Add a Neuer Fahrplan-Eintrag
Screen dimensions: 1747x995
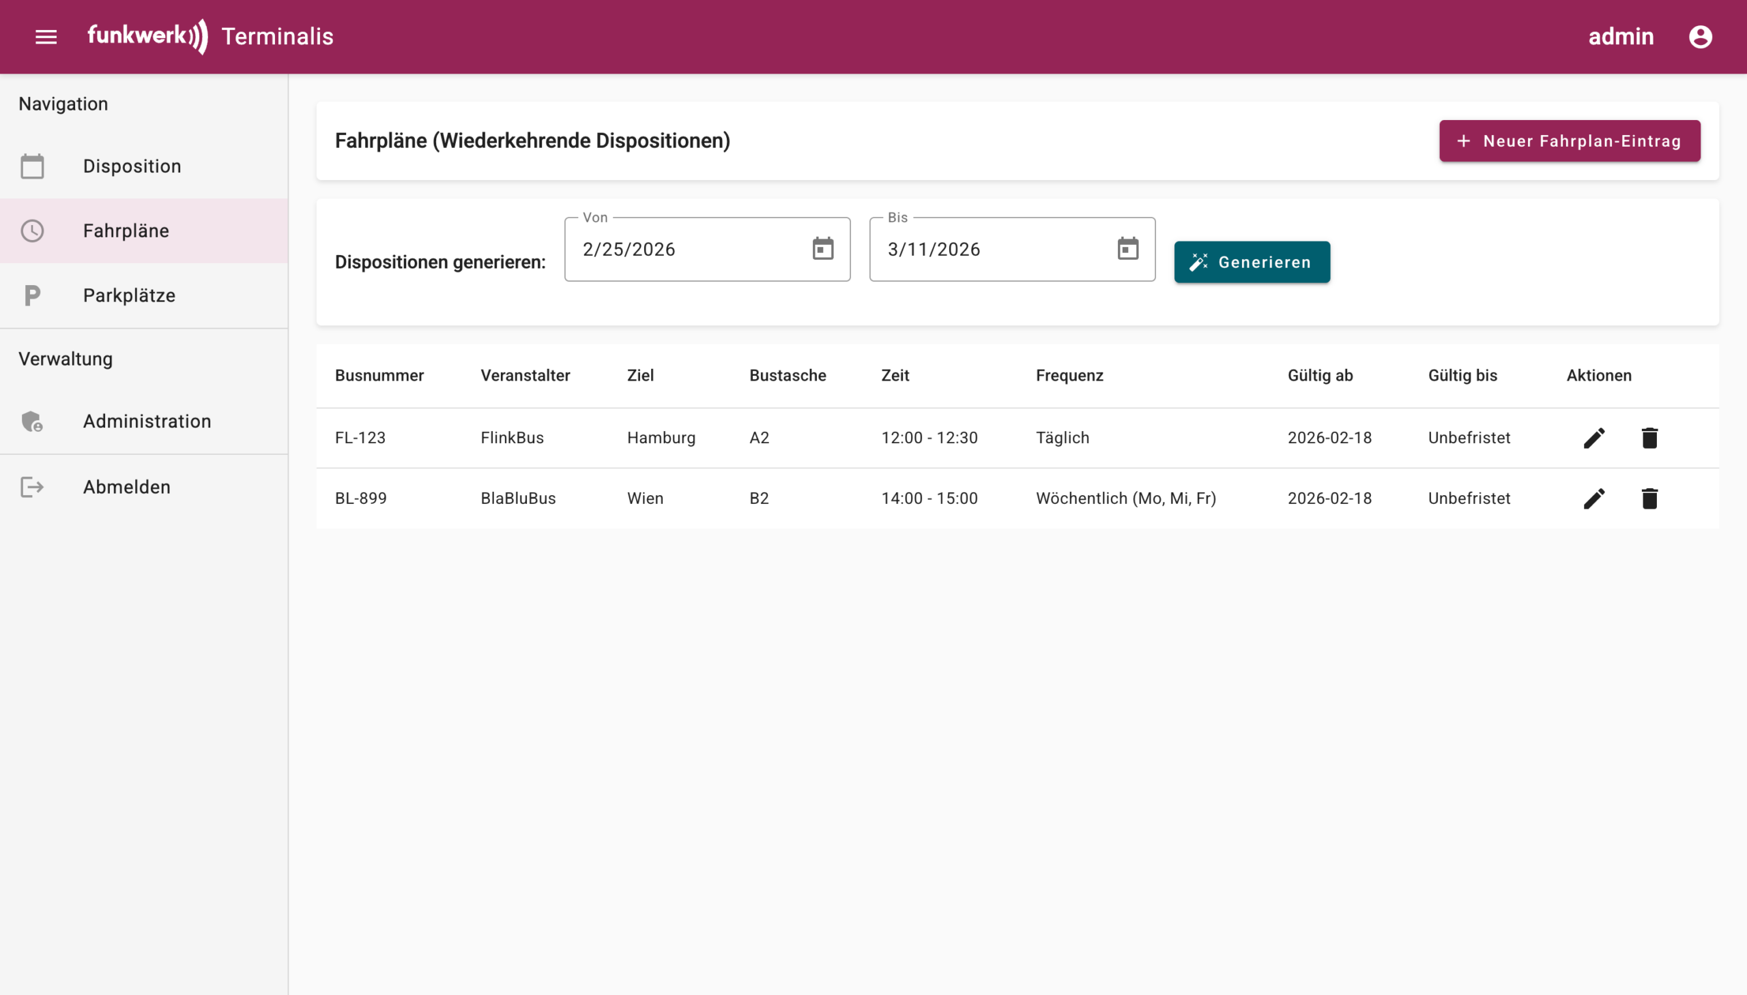1569,141
